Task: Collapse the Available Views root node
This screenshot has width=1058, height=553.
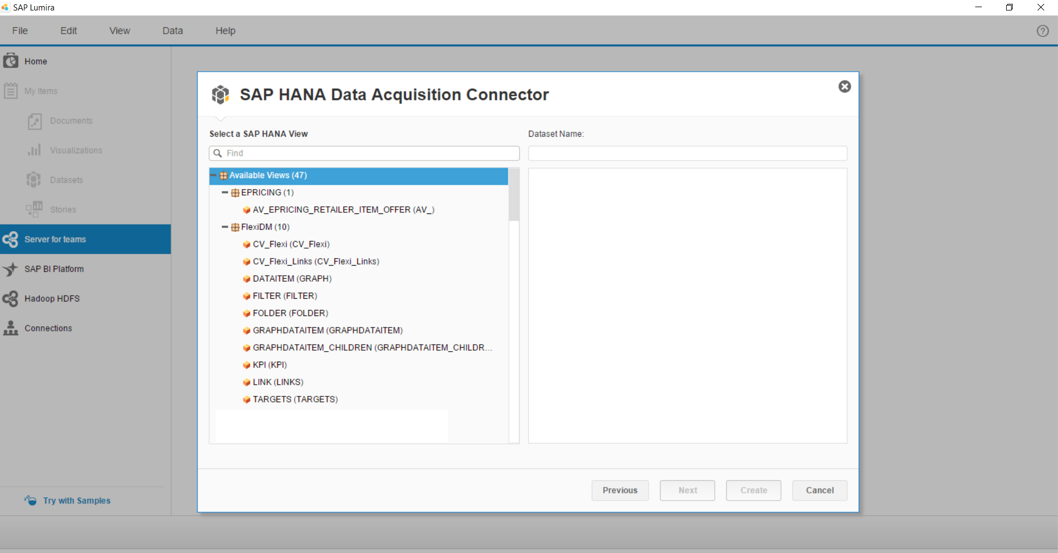Action: [214, 175]
